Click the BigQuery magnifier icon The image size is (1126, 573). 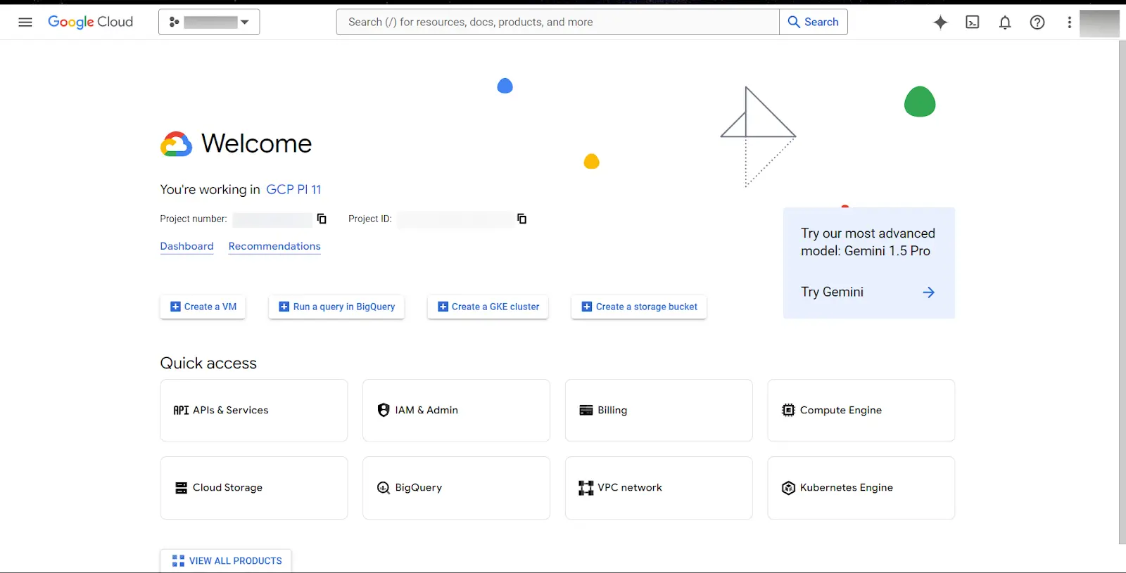[384, 488]
